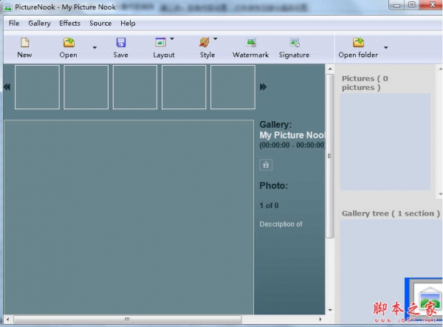Click 'Pictures ( 0 pictures )' panel header
443x327 pixels.
coord(365,83)
